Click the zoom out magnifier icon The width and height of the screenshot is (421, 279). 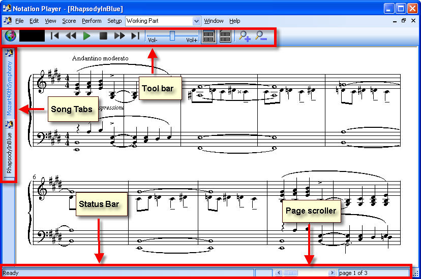point(260,36)
